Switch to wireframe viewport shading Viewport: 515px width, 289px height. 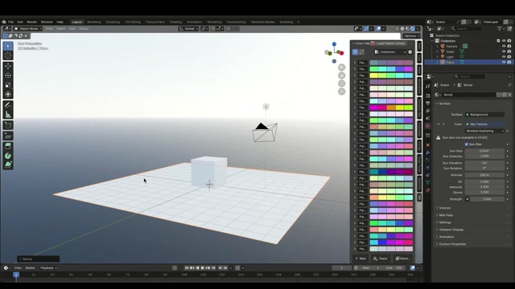[x=397, y=29]
